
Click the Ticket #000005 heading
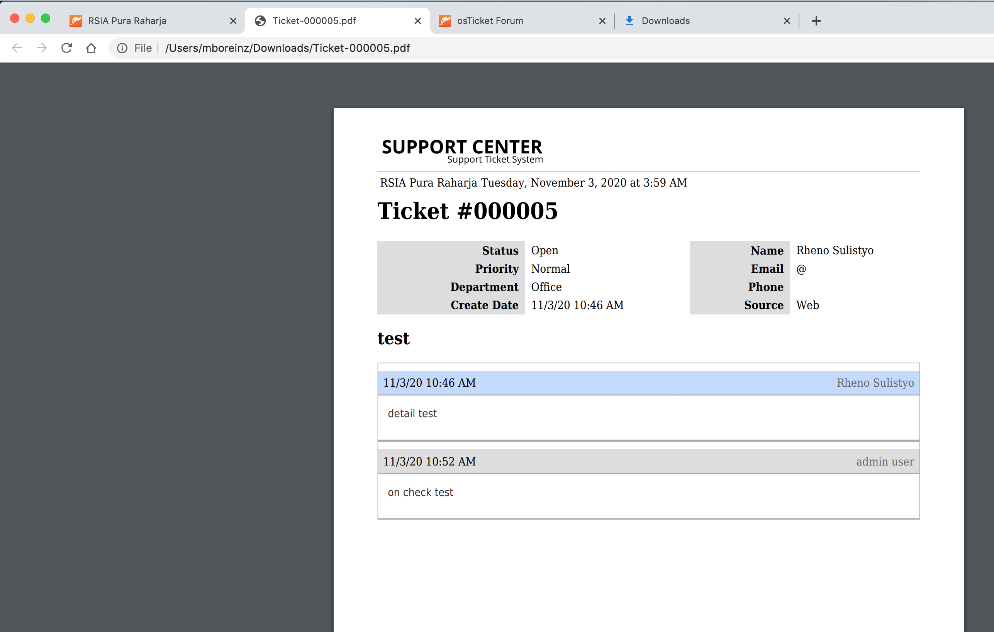tap(467, 211)
